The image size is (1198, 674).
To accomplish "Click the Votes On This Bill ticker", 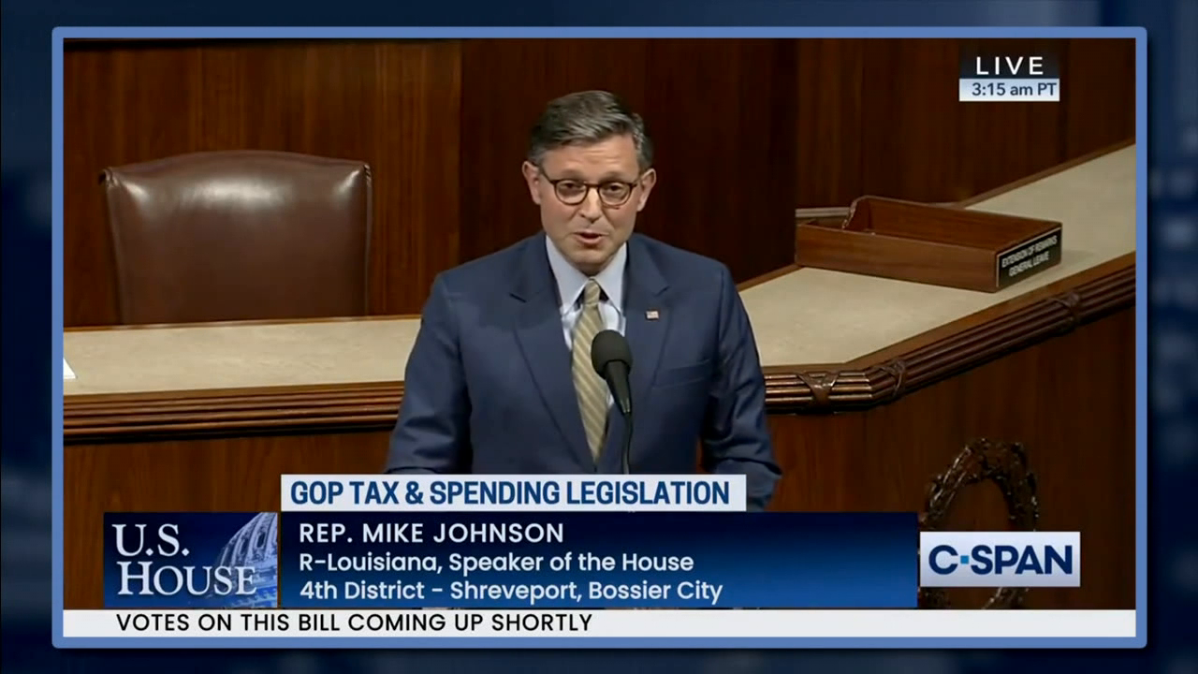I will pyautogui.click(x=354, y=623).
